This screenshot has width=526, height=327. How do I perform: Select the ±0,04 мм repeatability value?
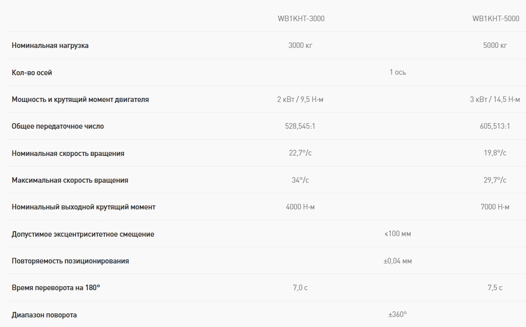click(397, 261)
